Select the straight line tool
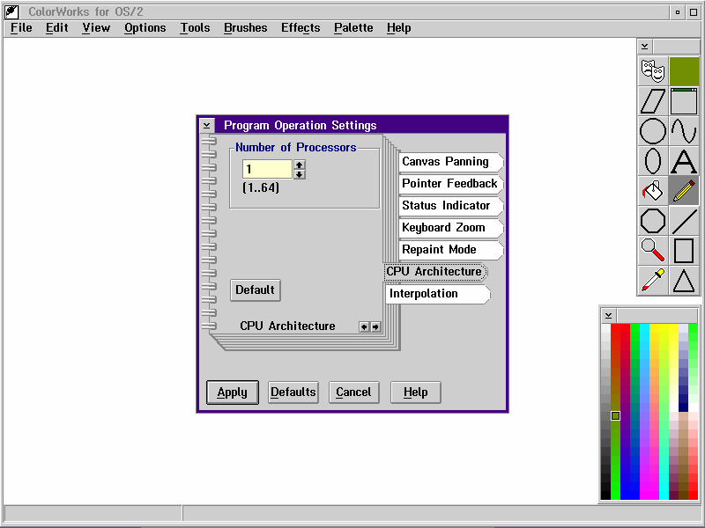Viewport: 705px width, 528px height. coord(684,221)
